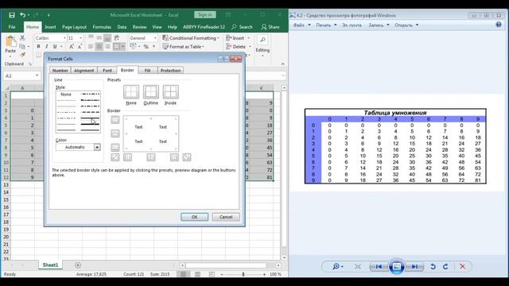Toggle the inside horizontal border button
The image size is (509, 286).
point(115,133)
